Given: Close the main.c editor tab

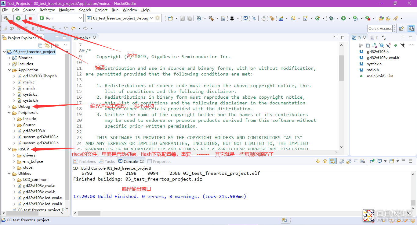Looking at the screenshot, I should tap(95, 38).
